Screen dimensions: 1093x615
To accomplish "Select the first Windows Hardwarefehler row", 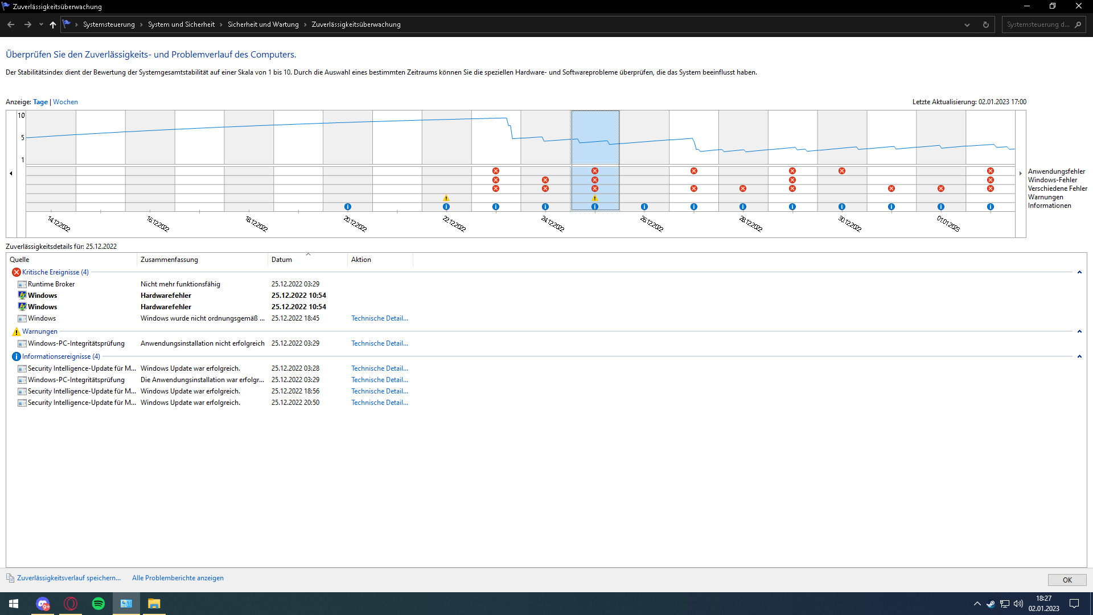I will coord(165,296).
